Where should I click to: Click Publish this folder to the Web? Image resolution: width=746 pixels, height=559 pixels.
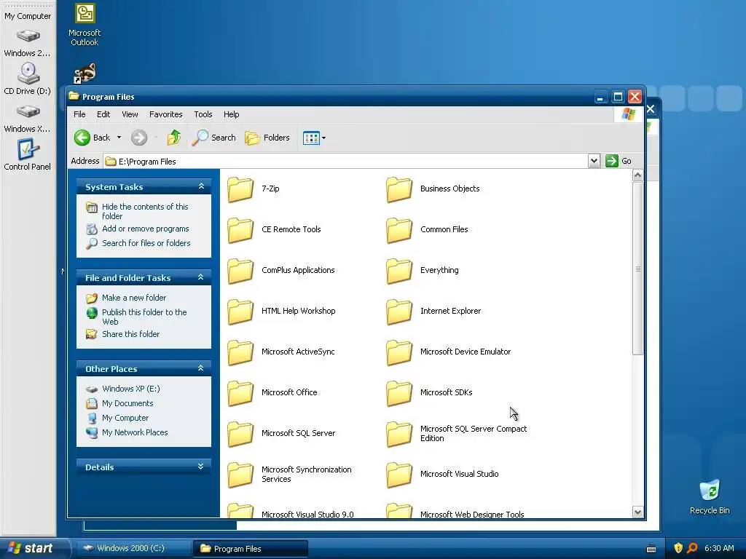point(144,317)
